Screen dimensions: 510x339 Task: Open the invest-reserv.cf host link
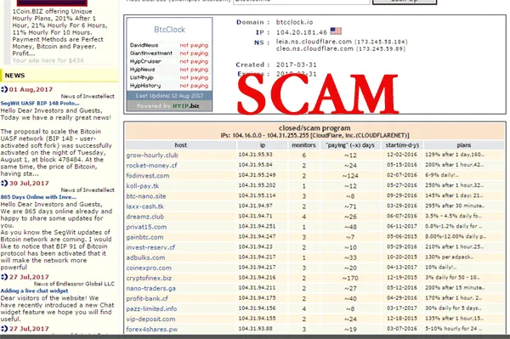[x=150, y=248]
